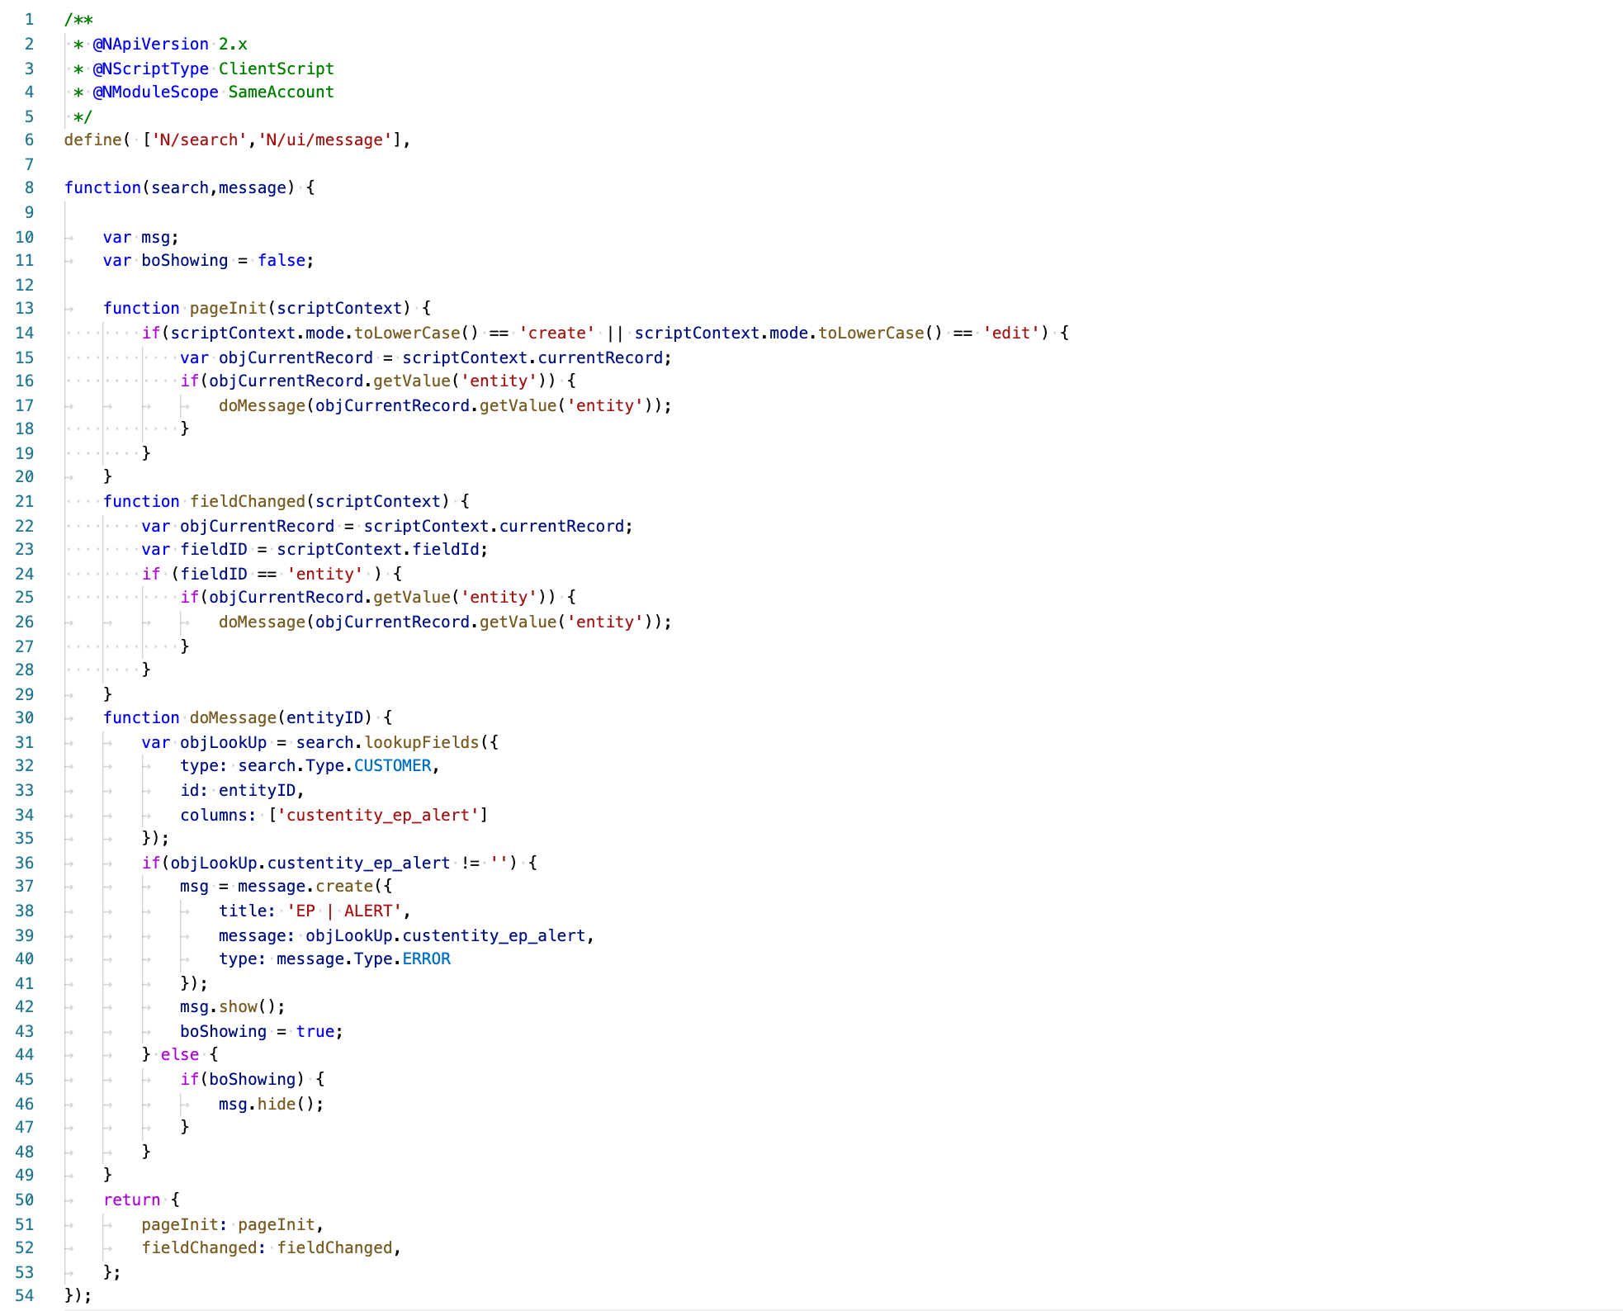Click the @NScriptType annotation
The width and height of the screenshot is (1623, 1311).
pyautogui.click(x=150, y=69)
